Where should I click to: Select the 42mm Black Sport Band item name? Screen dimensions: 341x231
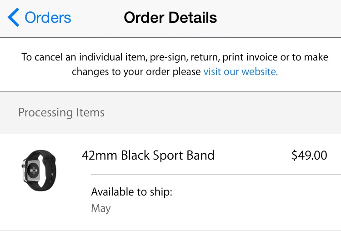point(148,155)
